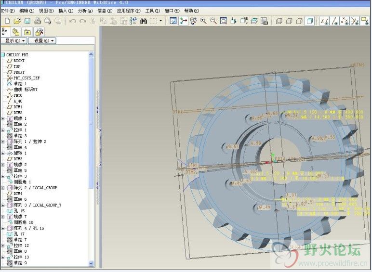Switch to No hidden display mode
The width and height of the screenshot is (372, 272).
[x=299, y=21]
